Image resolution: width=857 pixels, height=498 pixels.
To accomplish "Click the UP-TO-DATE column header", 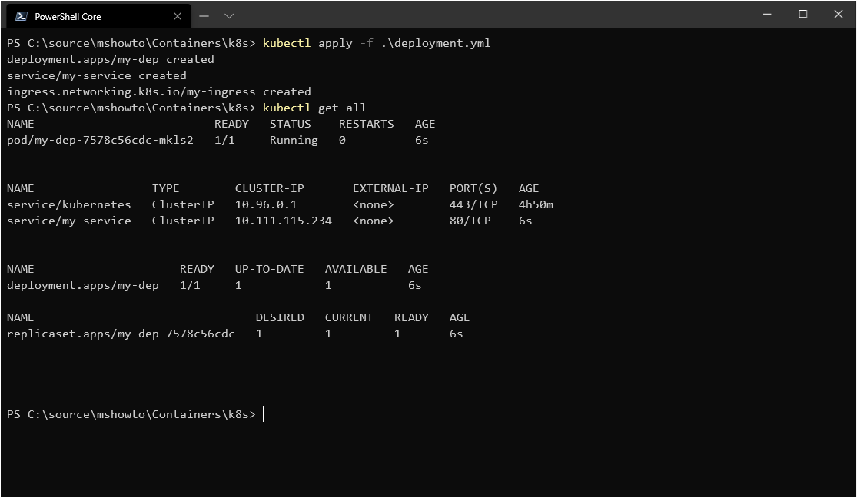I will [x=270, y=269].
